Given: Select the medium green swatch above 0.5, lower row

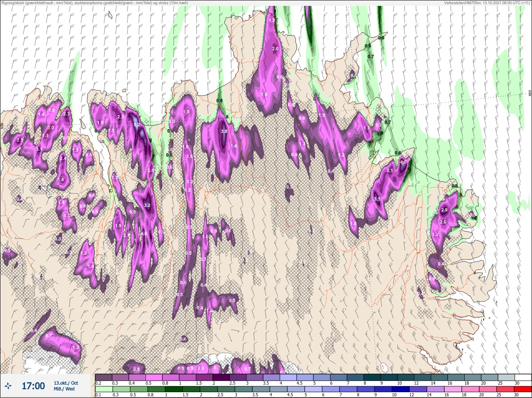Looking at the screenshot, I should tap(138, 389).
